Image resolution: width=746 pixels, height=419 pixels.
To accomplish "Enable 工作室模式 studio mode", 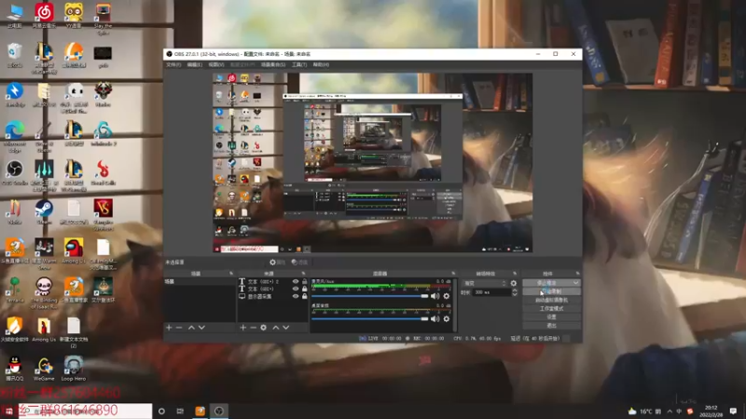I will click(x=551, y=309).
